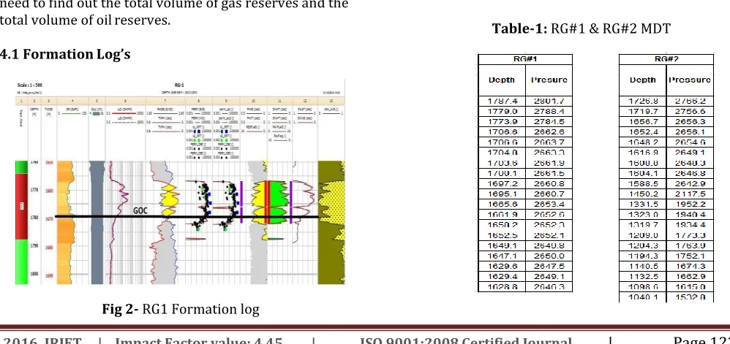Click depth cell '1652.4' in RG#2
The height and width of the screenshot is (344, 730).
643,131
